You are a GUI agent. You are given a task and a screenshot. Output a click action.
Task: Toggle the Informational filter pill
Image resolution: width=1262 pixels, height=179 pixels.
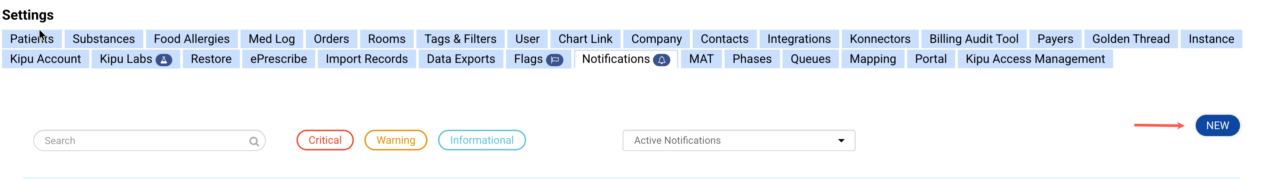[x=481, y=140]
